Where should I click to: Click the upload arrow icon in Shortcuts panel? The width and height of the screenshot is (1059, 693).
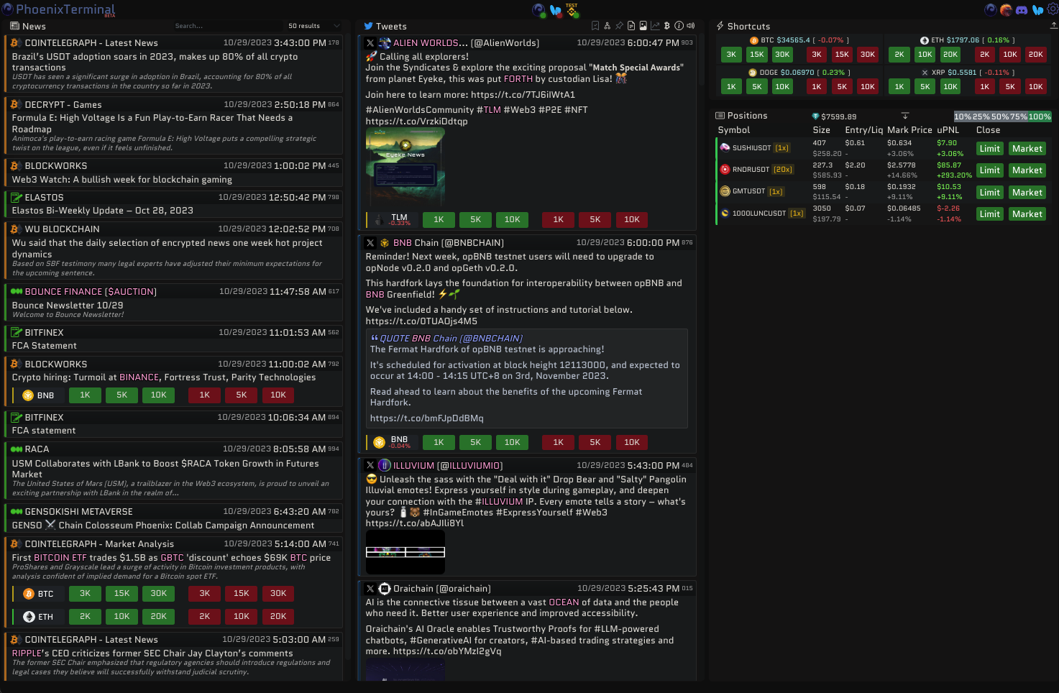point(1053,25)
